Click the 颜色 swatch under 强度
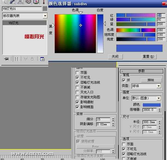The height and width of the screenshot is (160, 167). click(152, 105)
